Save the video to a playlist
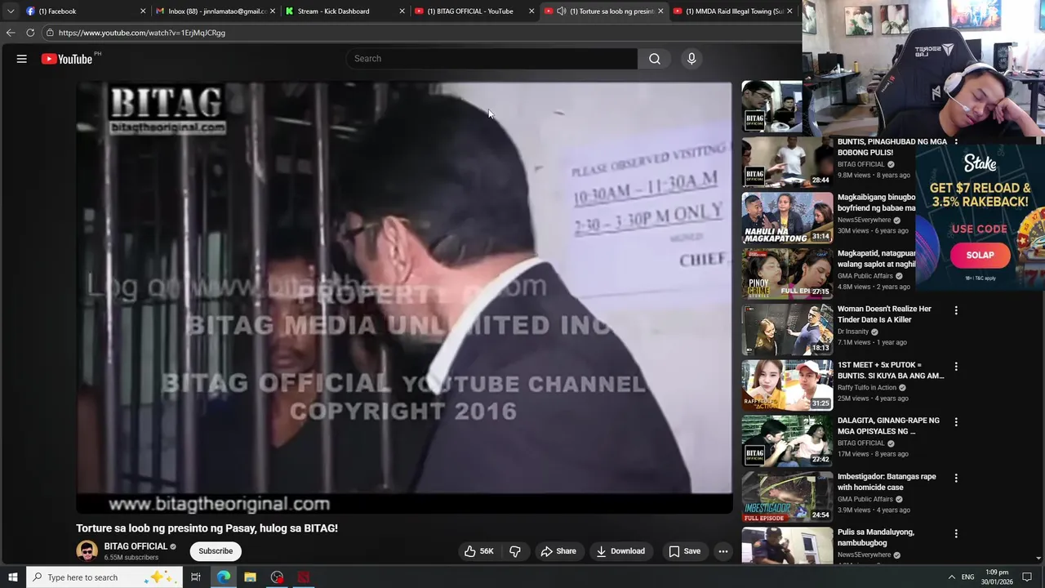Image resolution: width=1045 pixels, height=588 pixels. tap(685, 551)
